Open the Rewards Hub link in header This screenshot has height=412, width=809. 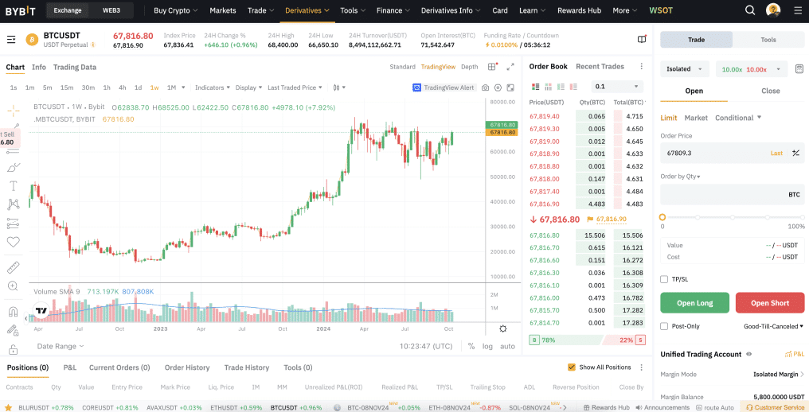point(579,10)
